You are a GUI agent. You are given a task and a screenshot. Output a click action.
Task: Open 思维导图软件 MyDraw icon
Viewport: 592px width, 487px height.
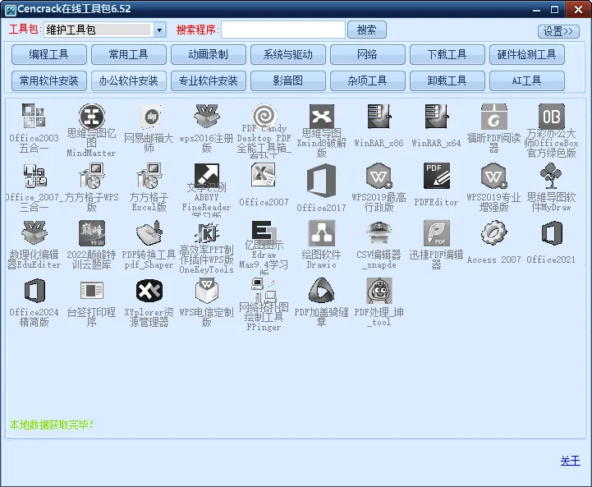[551, 175]
